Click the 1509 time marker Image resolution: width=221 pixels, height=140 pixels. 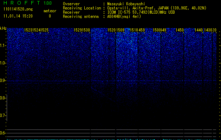click(121, 30)
